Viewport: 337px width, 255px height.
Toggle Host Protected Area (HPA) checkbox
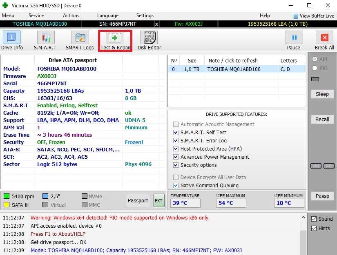(176, 149)
